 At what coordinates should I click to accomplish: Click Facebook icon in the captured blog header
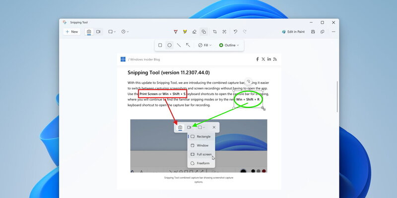pos(257,59)
